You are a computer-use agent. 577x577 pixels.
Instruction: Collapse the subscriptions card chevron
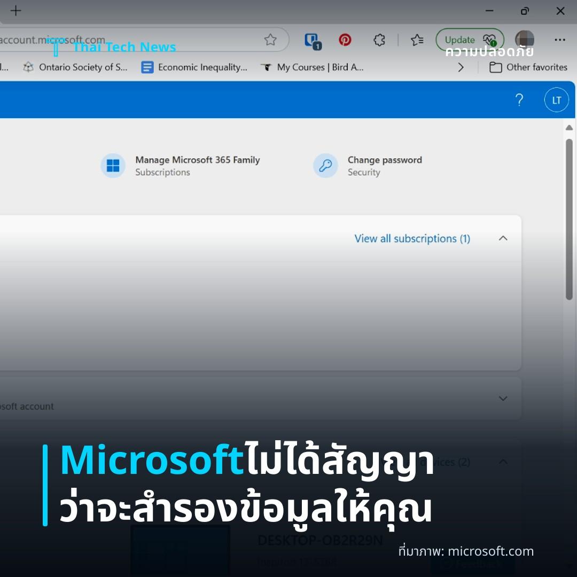tap(503, 238)
